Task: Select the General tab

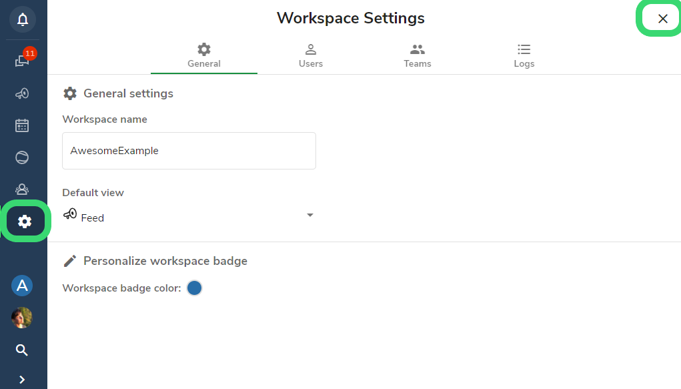Action: click(x=204, y=56)
